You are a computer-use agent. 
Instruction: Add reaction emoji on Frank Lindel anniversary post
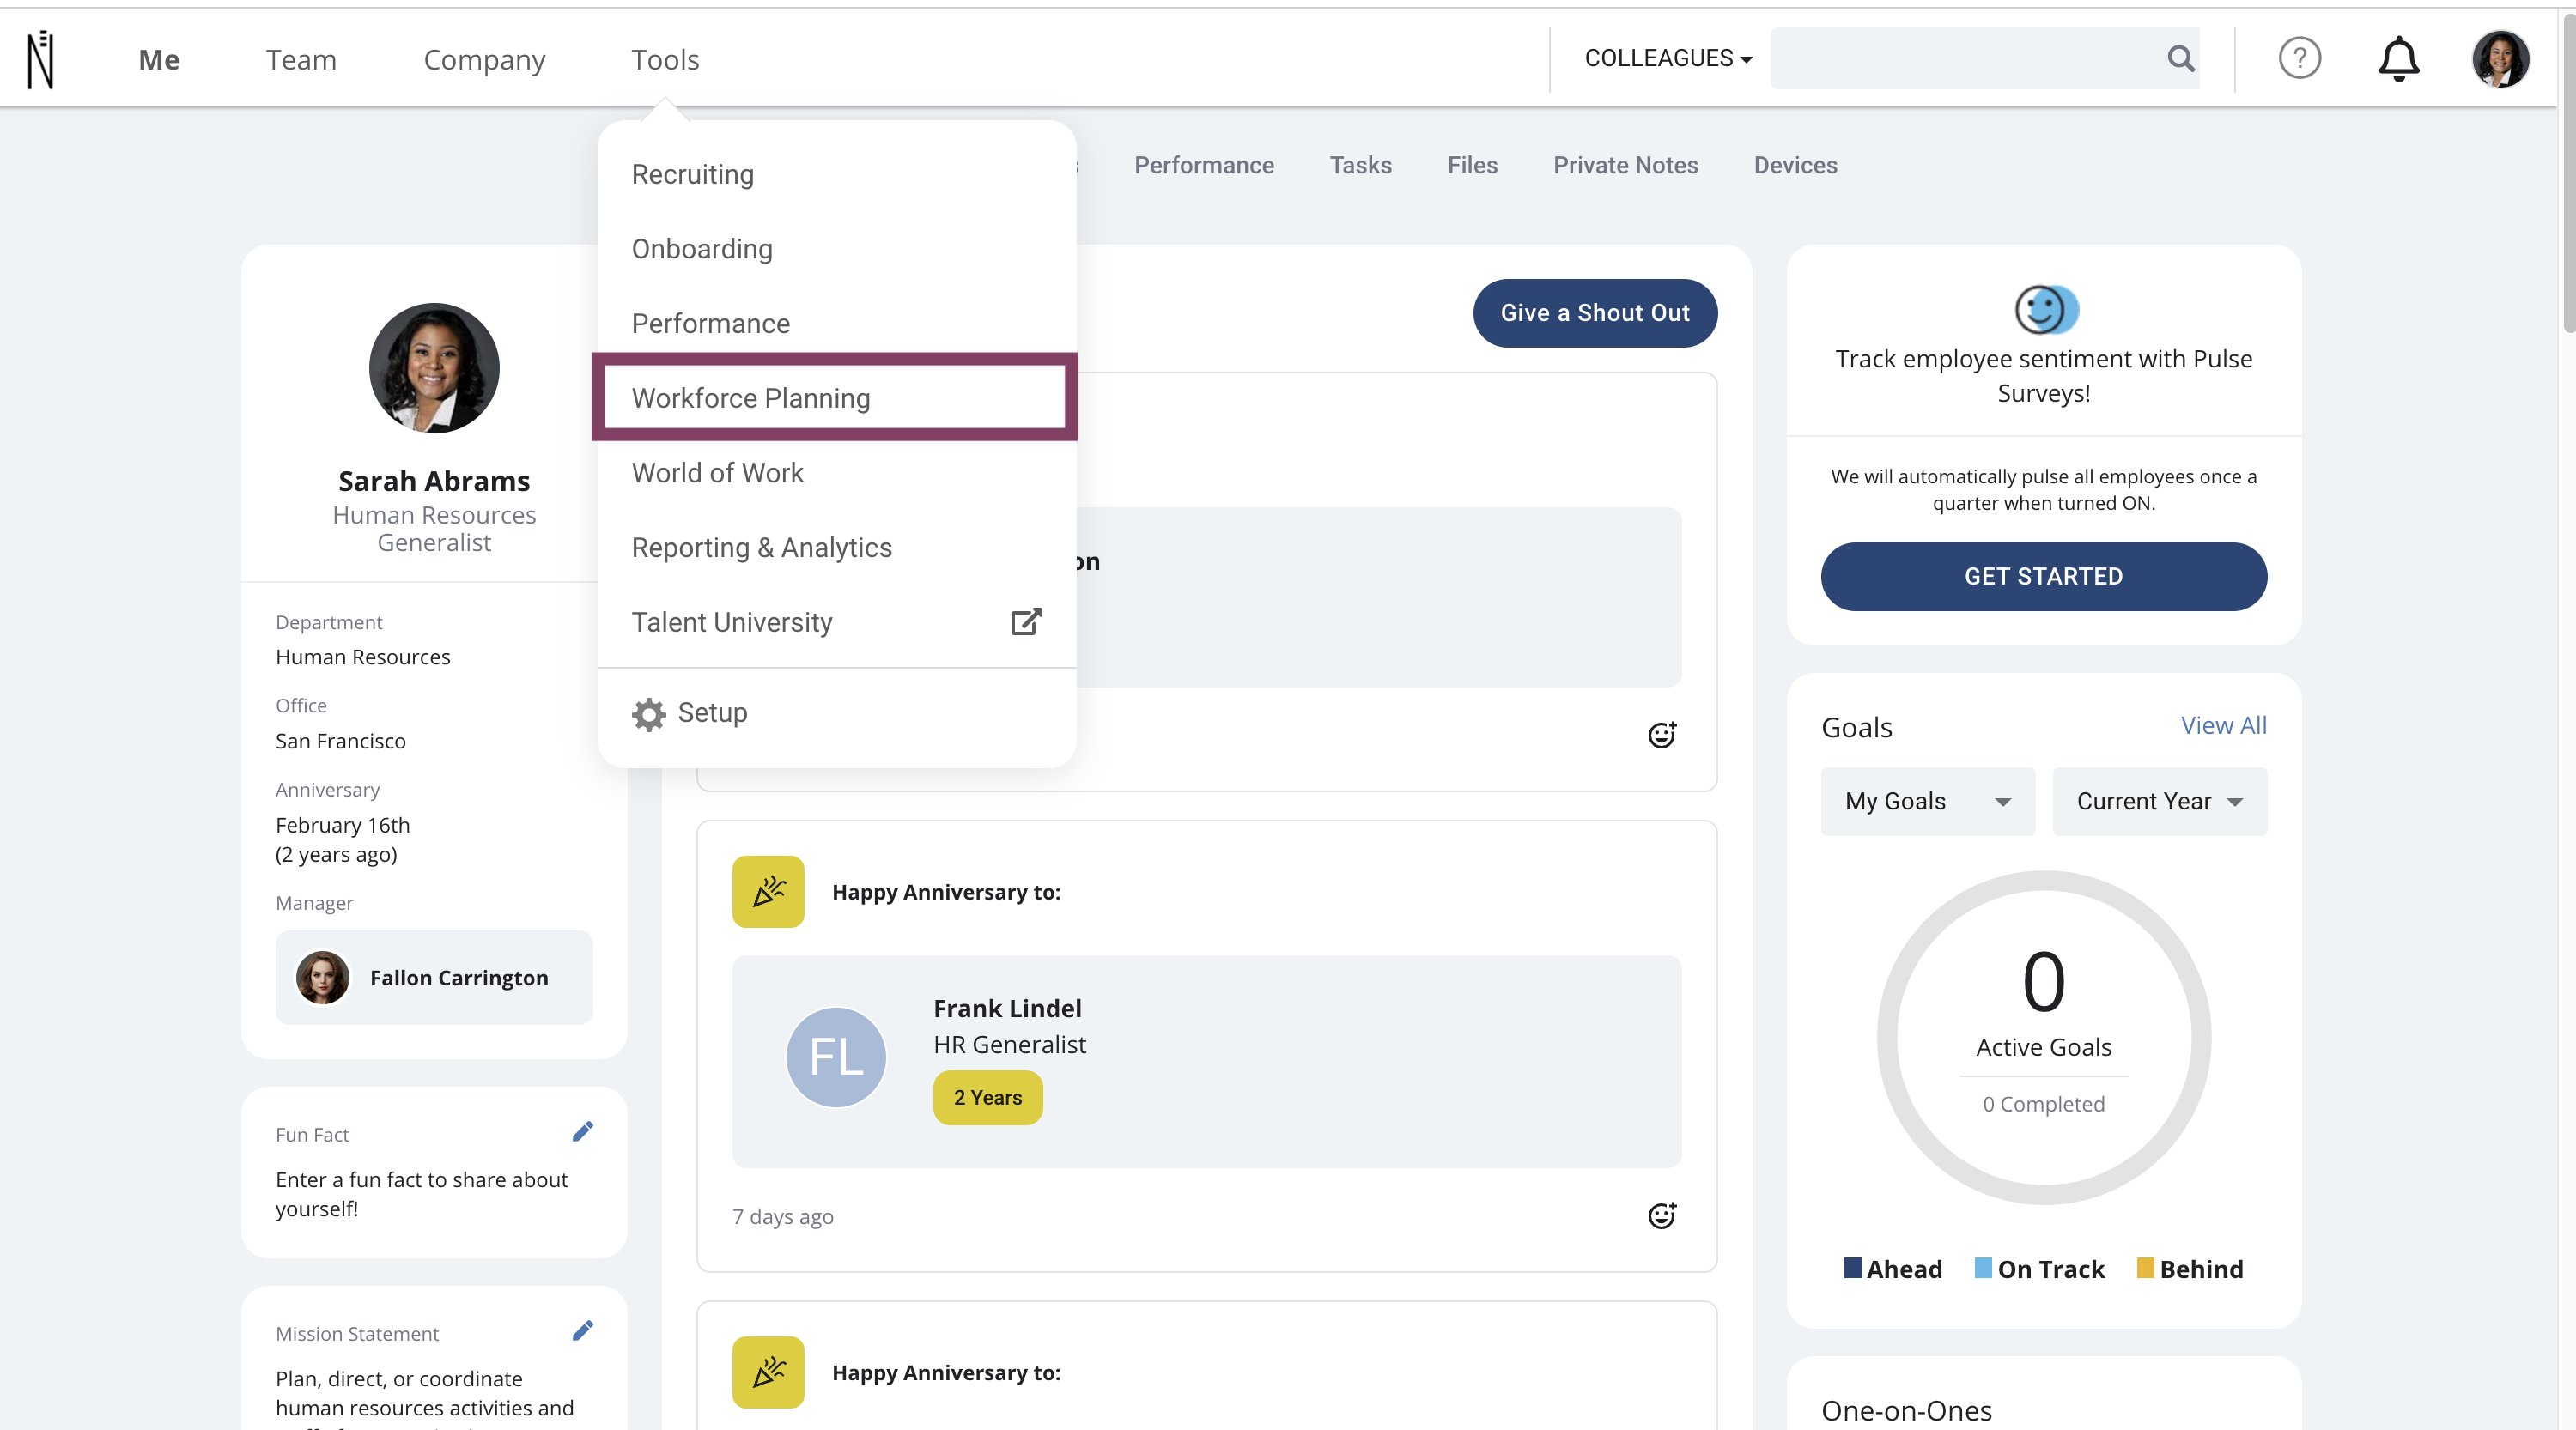[1661, 1215]
